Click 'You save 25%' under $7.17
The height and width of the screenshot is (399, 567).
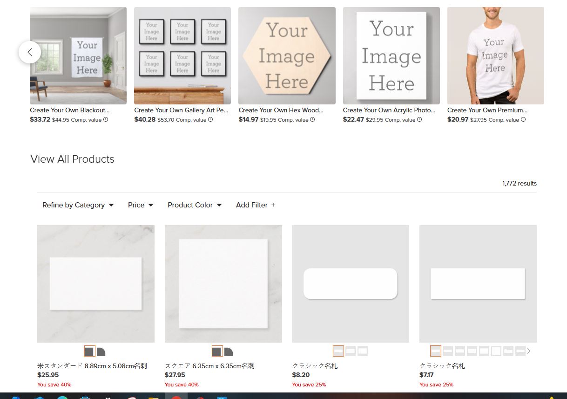tap(436, 385)
